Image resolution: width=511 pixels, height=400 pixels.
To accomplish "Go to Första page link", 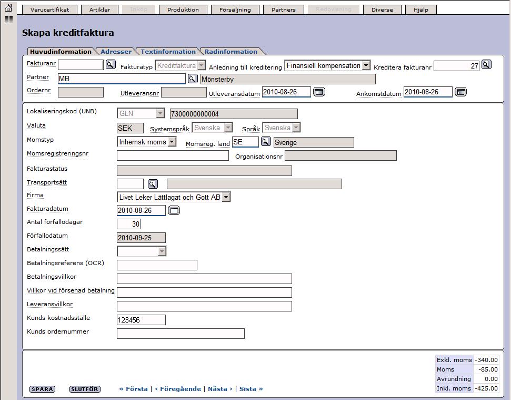I will [133, 389].
